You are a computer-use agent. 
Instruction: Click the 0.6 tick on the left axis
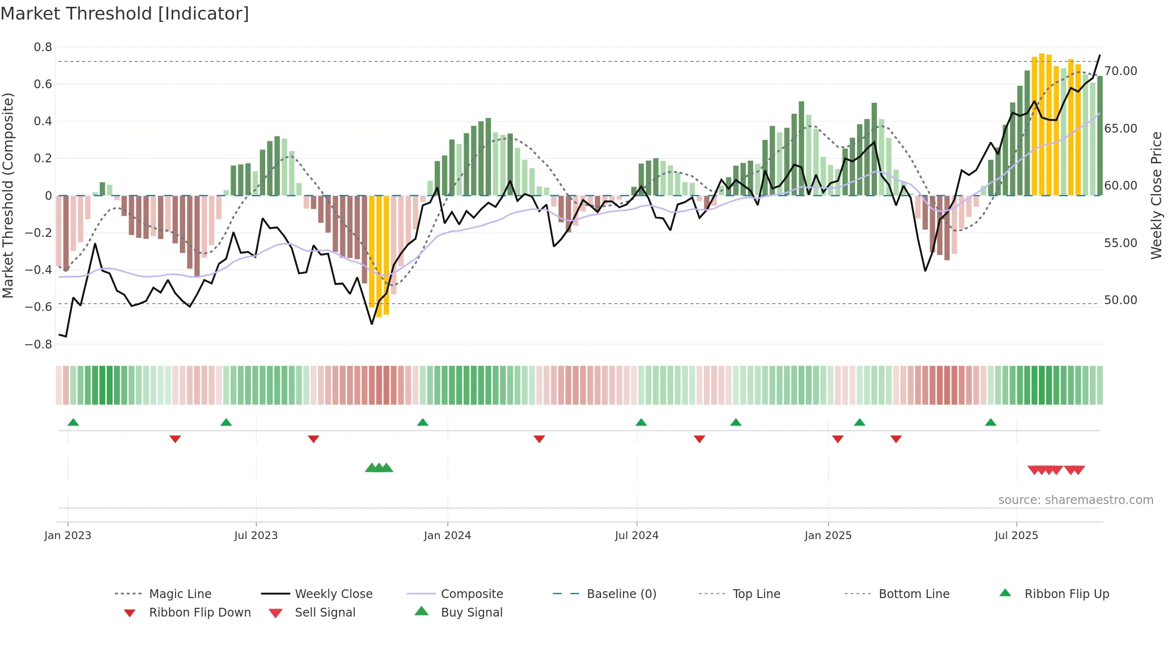(43, 84)
